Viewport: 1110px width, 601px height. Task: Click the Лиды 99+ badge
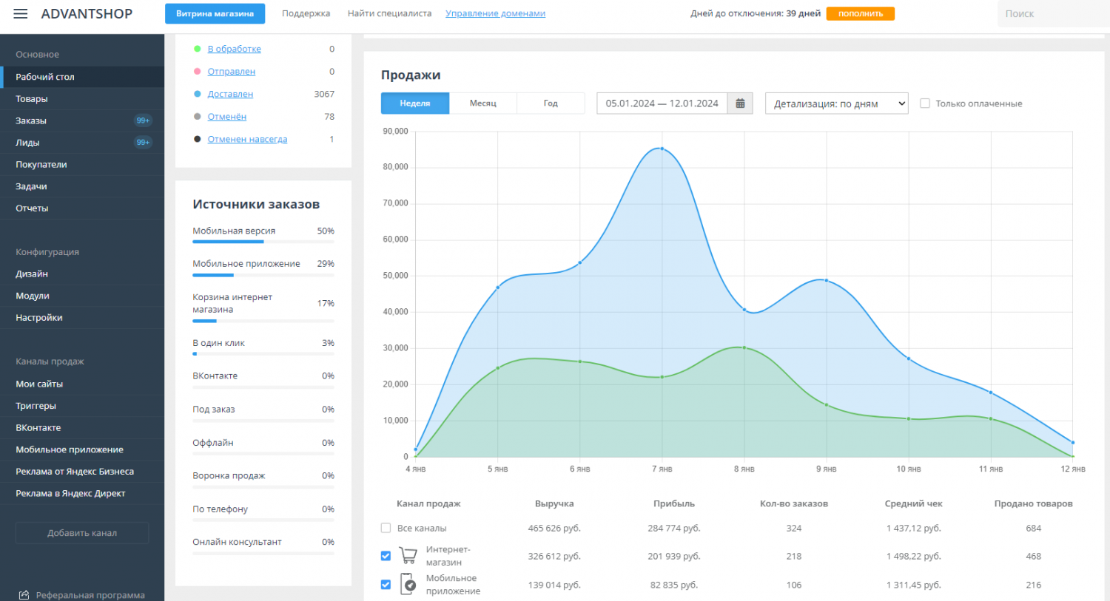click(143, 143)
